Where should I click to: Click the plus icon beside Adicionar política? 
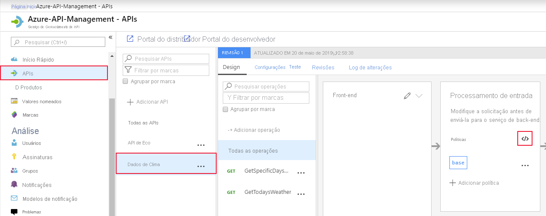click(452, 183)
